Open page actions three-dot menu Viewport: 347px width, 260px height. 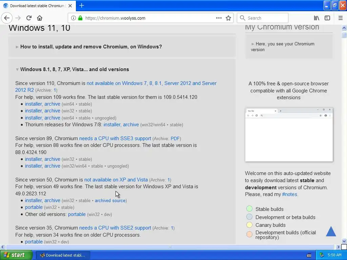click(219, 18)
